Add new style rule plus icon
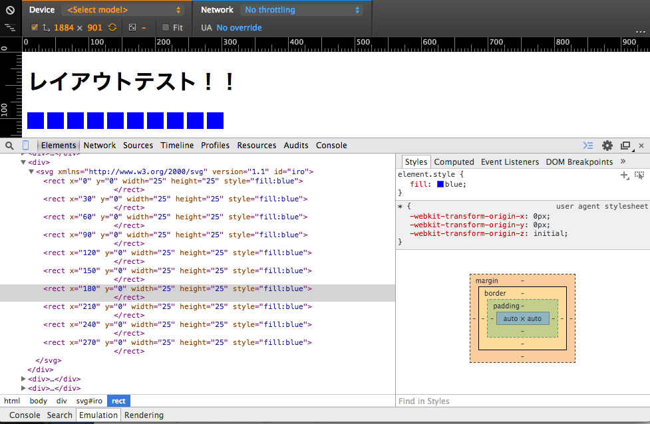This screenshot has height=424, width=650. click(x=625, y=175)
